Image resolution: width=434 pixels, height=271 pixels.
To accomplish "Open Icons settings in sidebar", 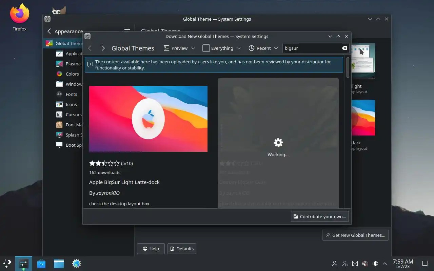I will tap(67, 104).
